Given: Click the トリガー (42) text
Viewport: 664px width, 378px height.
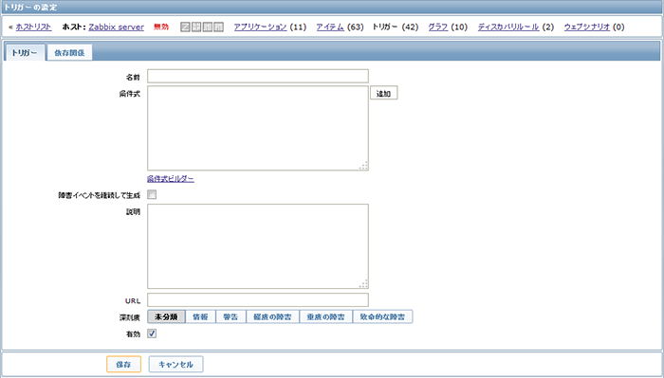Looking at the screenshot, I should click(x=396, y=27).
